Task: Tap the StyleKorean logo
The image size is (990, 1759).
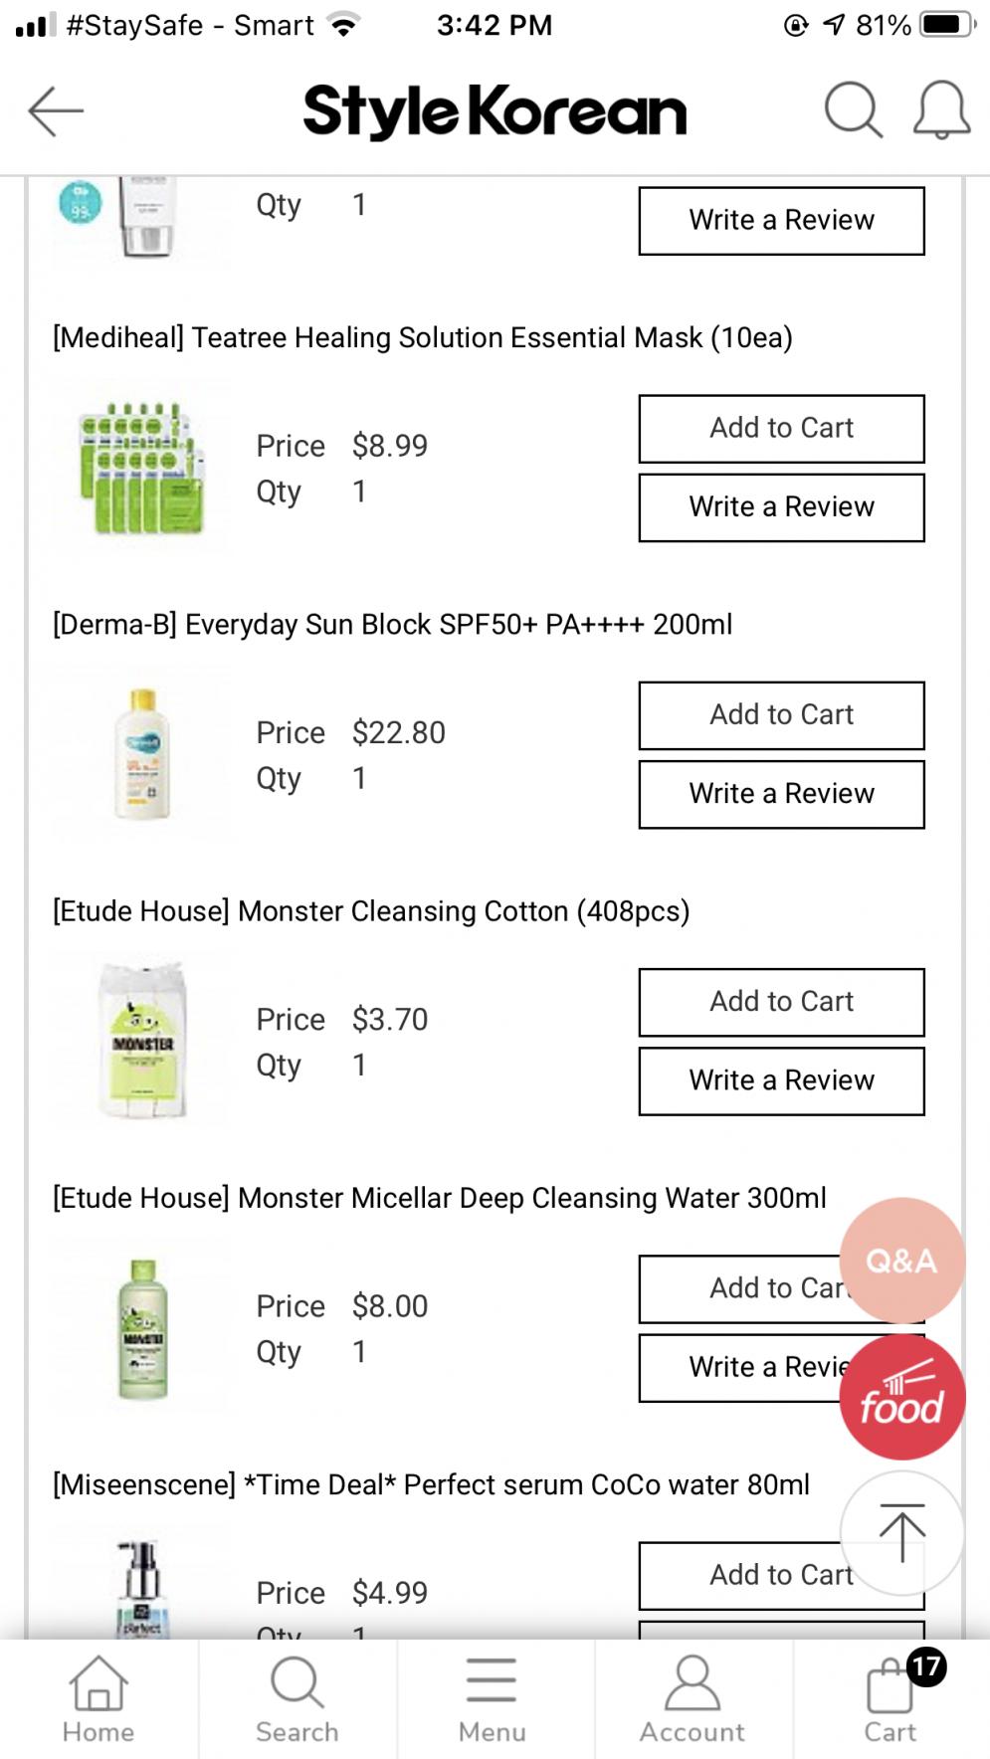Action: [495, 110]
